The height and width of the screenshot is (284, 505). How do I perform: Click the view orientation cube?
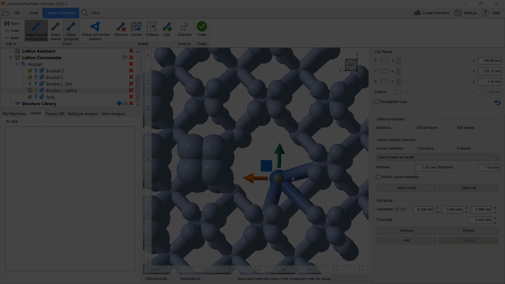pos(351,65)
